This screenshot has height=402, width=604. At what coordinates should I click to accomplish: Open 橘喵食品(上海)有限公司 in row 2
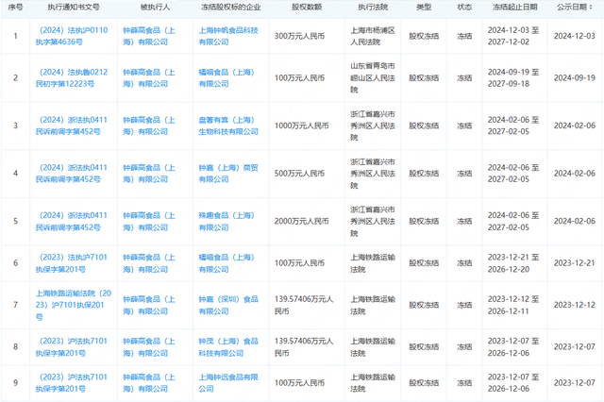(x=226, y=77)
